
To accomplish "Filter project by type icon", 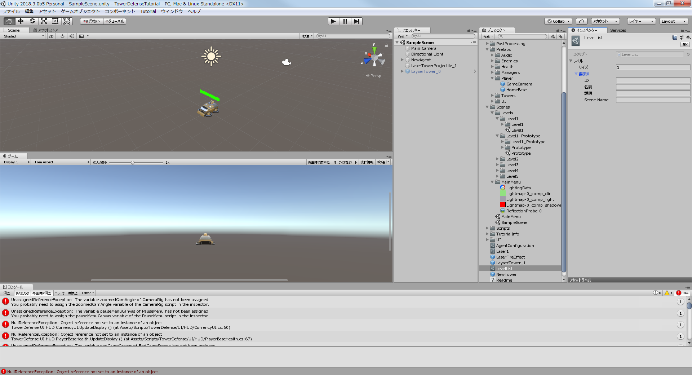I will (x=553, y=36).
